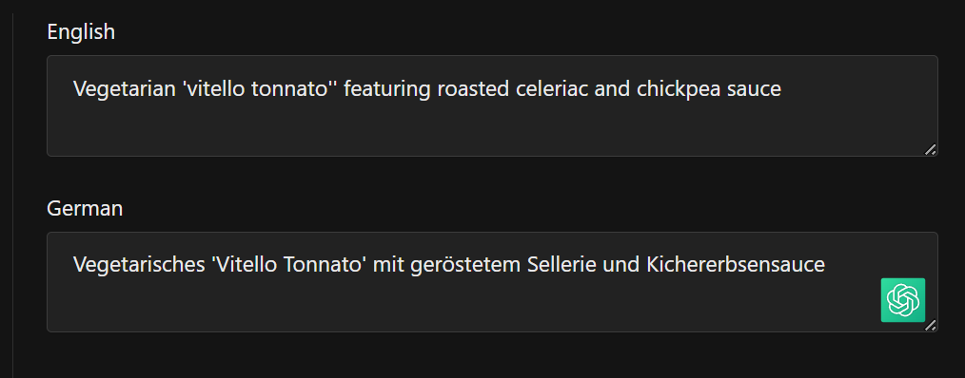Click the English textarea resize handle
The image size is (965, 378).
[931, 149]
